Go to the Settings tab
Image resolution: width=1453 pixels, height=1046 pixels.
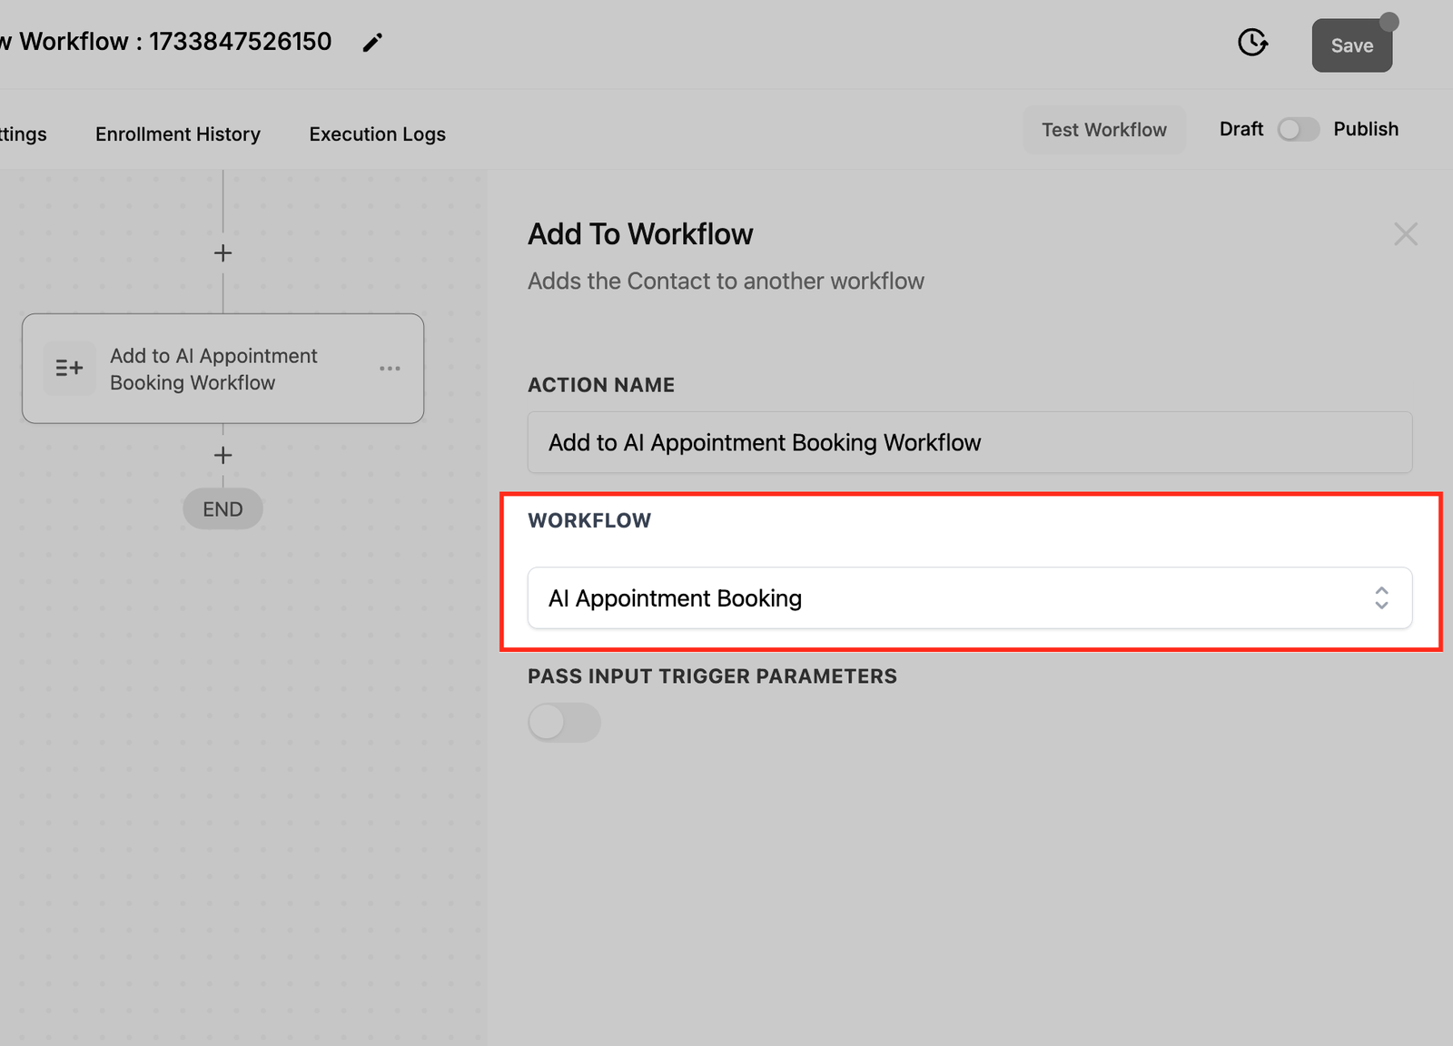[23, 134]
